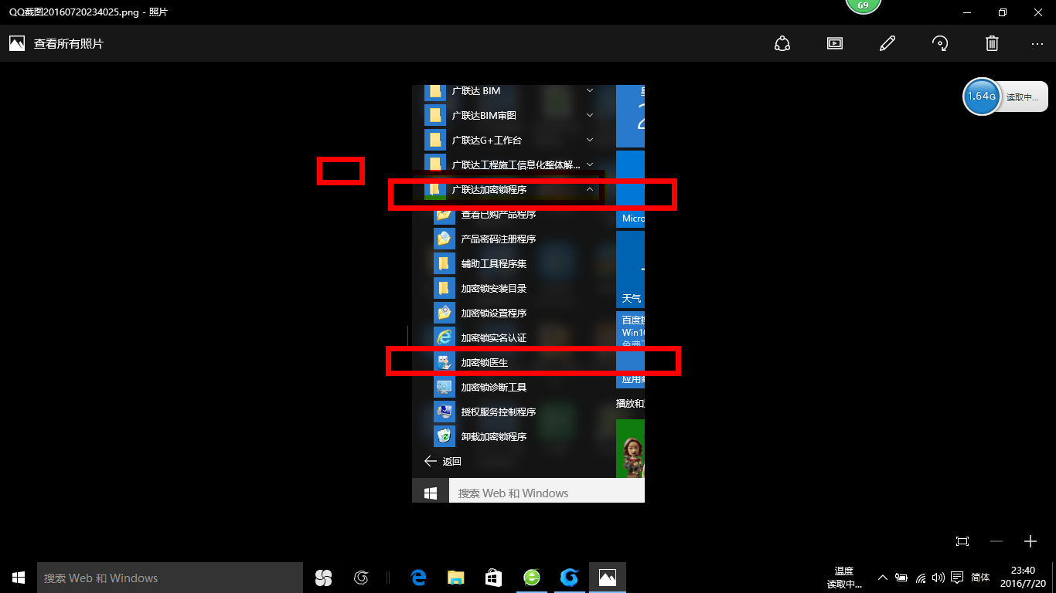This screenshot has width=1056, height=593.
Task: Switch input method via 简体 indicator
Action: [x=980, y=578]
